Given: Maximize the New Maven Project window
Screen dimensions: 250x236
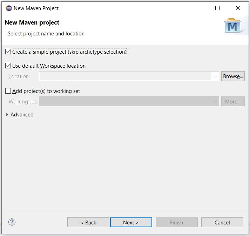Looking at the screenshot, I should (x=217, y=8).
